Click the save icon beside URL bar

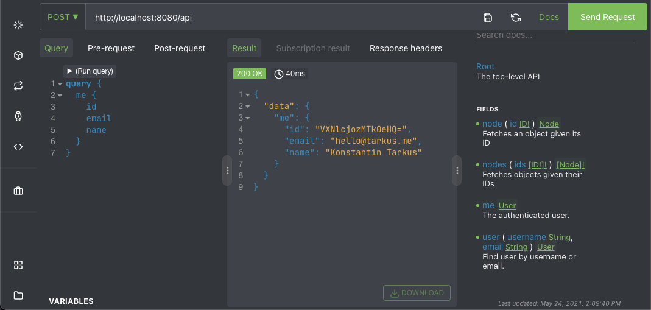[x=488, y=18]
